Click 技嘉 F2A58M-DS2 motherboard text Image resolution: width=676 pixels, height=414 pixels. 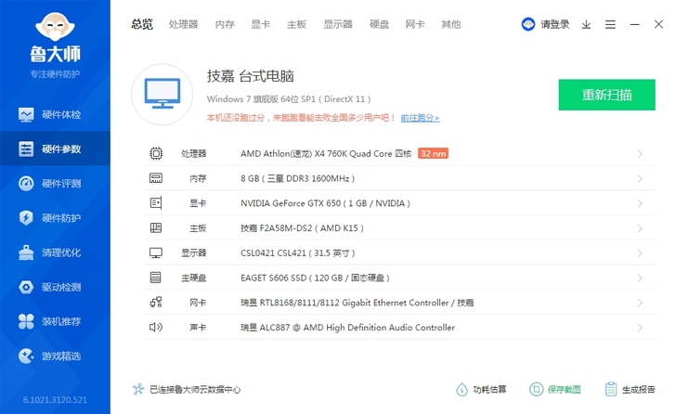pyautogui.click(x=302, y=228)
